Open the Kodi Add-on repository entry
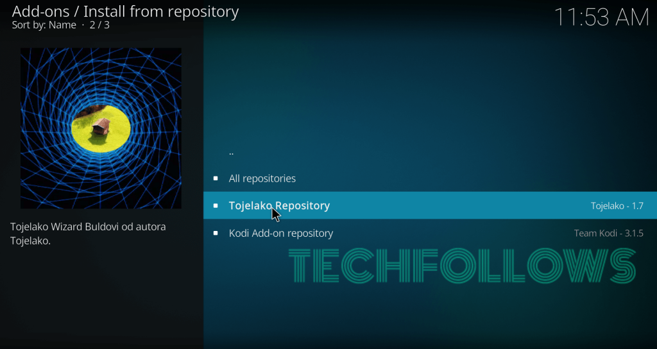 (x=430, y=233)
